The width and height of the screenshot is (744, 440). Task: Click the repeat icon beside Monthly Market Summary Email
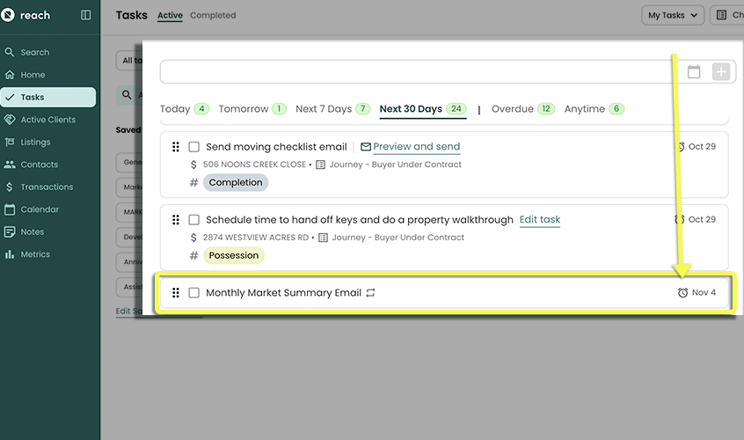pyautogui.click(x=370, y=293)
